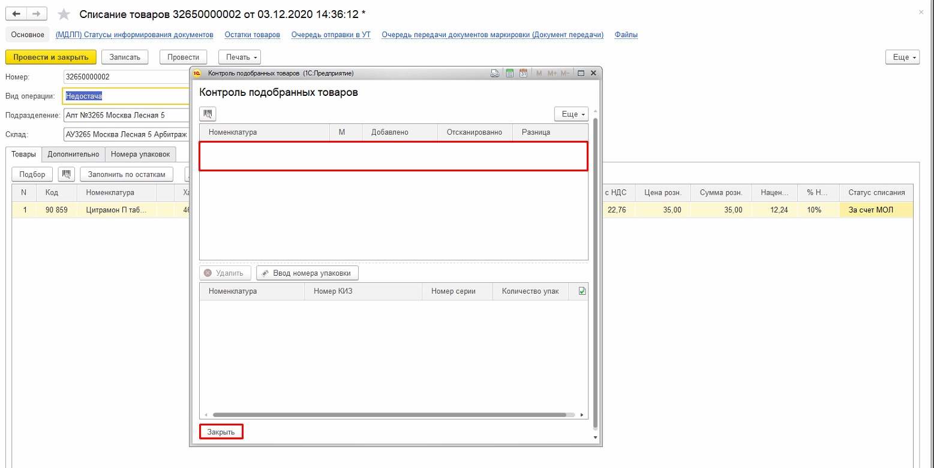Click printer icon in dialog title bar
This screenshot has height=468, width=934.
[x=495, y=73]
